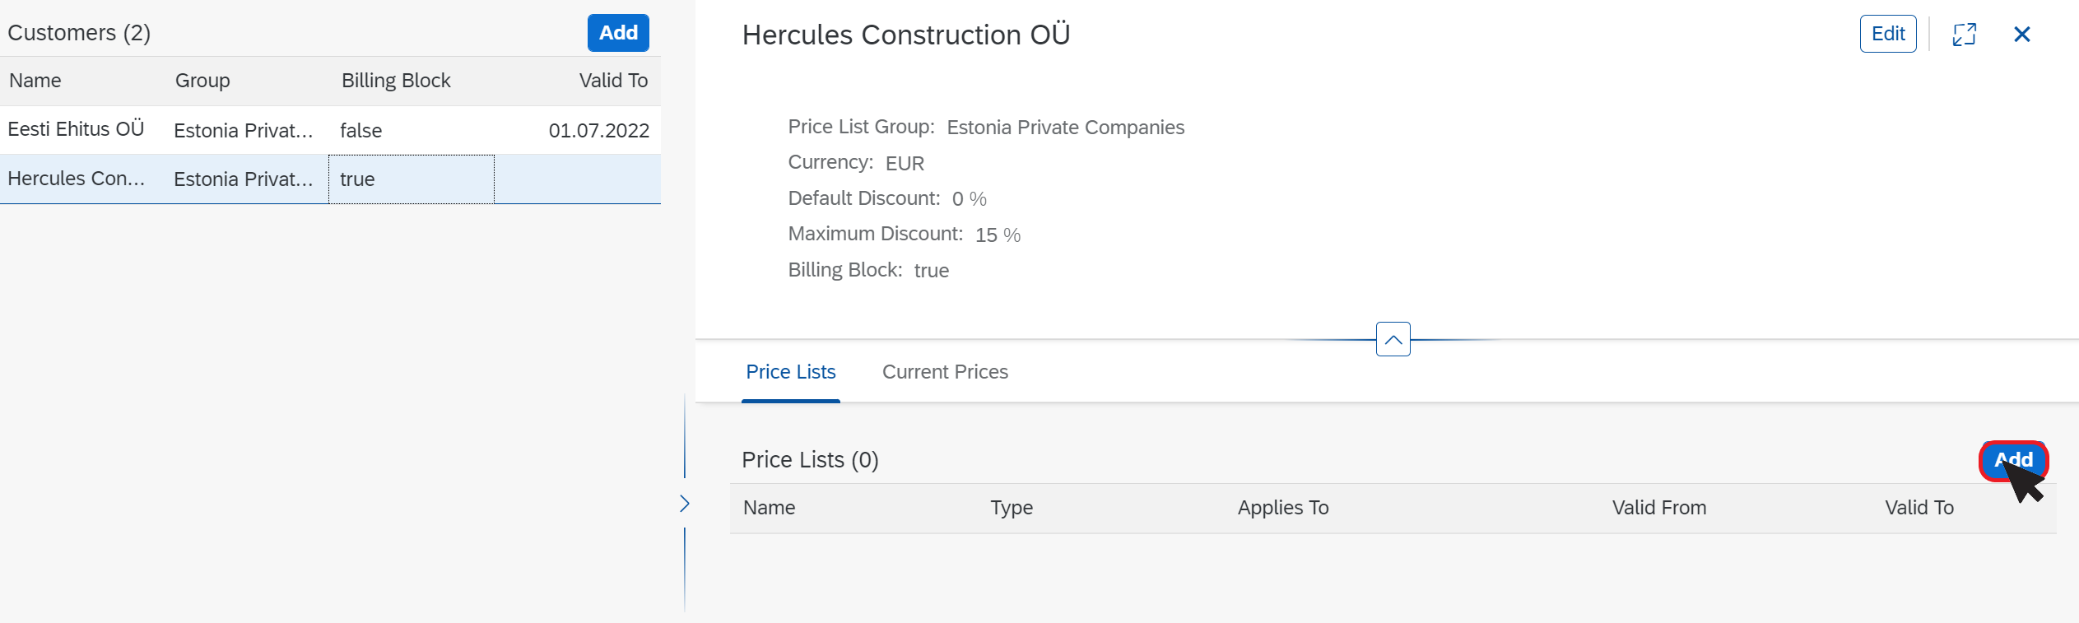Switch to the Current Prices tab
The height and width of the screenshot is (623, 2079).
(945, 372)
